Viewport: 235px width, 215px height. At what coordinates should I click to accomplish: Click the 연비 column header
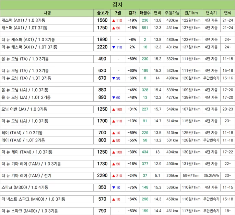[x=157, y=13]
